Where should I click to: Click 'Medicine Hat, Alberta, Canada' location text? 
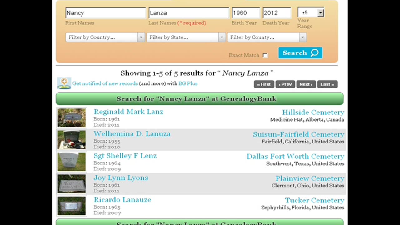pos(307,120)
